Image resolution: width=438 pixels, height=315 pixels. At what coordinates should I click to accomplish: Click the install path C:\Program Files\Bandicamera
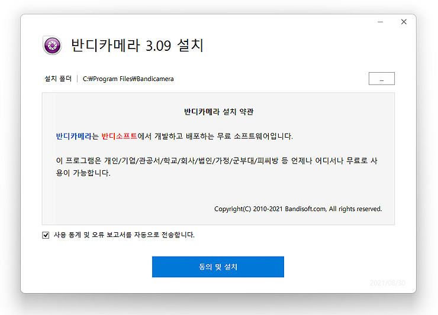128,79
